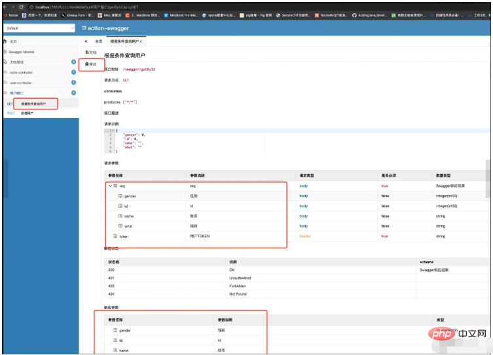493x355 pixels.
Task: Click the /swagger/getById path text
Action: point(139,69)
